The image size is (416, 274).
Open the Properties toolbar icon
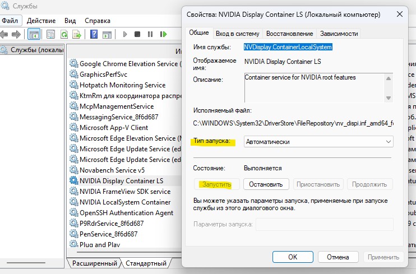(x=50, y=34)
